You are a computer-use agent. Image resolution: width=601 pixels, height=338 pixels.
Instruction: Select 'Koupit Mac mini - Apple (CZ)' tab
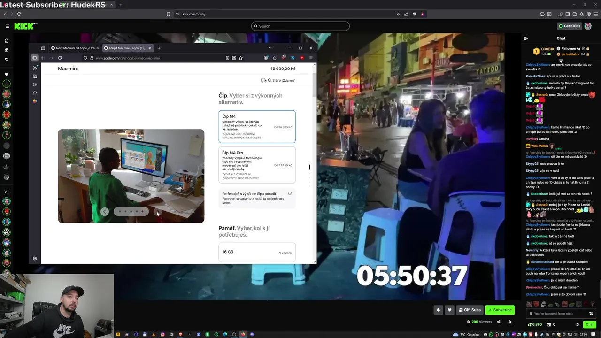[127, 48]
